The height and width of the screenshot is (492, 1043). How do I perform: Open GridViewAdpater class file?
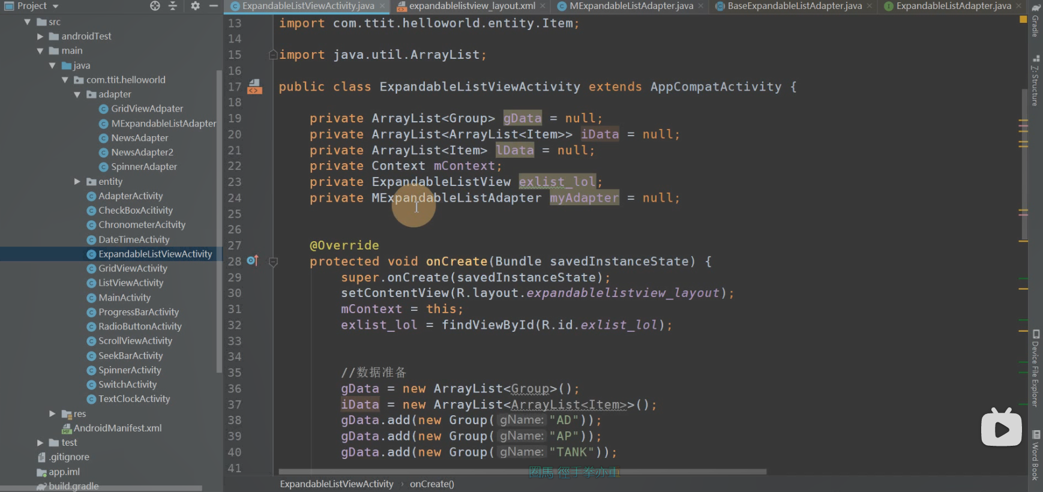click(x=141, y=109)
